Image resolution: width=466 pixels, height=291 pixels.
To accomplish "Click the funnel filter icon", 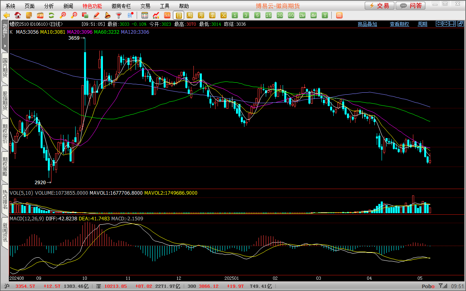I will [119, 15].
